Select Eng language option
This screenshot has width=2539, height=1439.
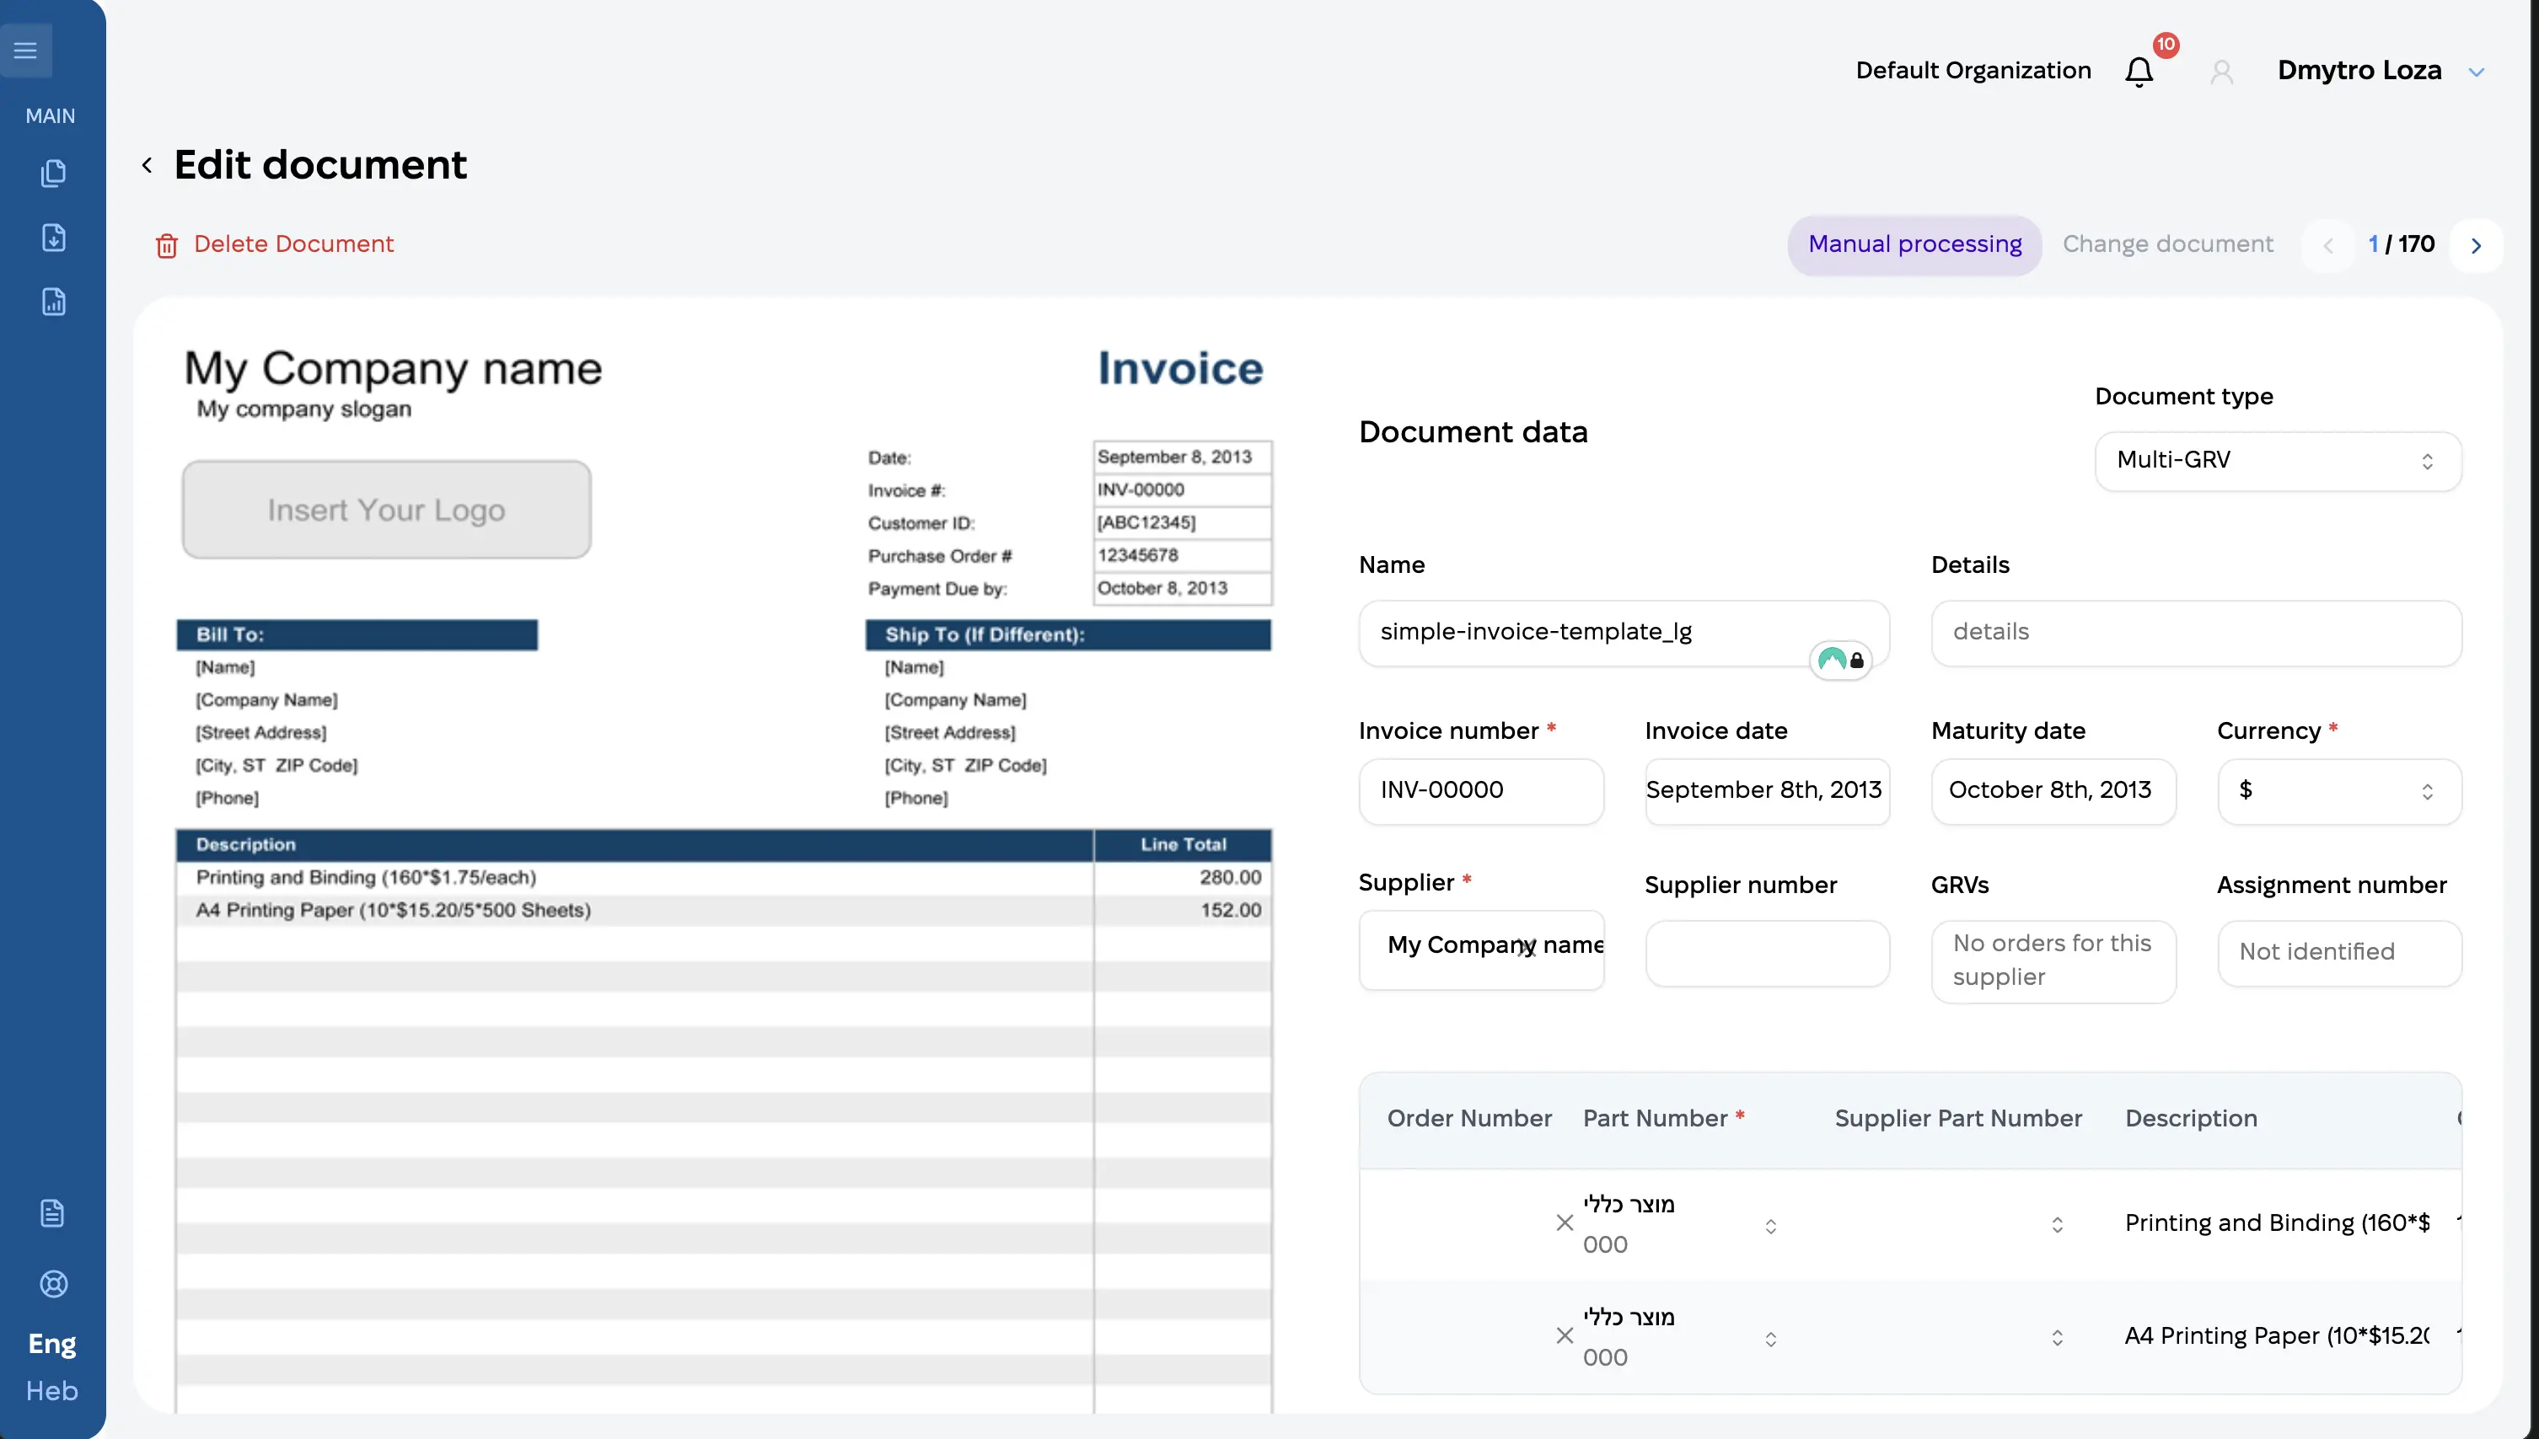tap(51, 1344)
